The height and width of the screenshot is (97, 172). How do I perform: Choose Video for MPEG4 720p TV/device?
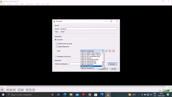pyautogui.click(x=91, y=53)
